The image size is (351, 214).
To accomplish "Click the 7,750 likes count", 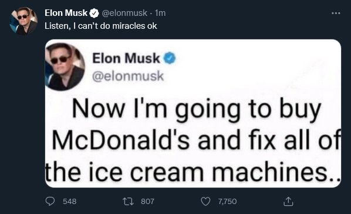I will click(x=227, y=201).
